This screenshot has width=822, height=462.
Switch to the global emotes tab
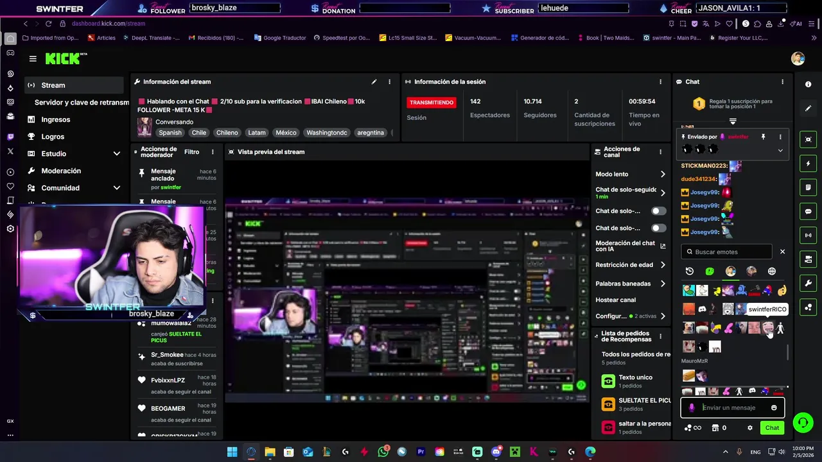click(772, 271)
